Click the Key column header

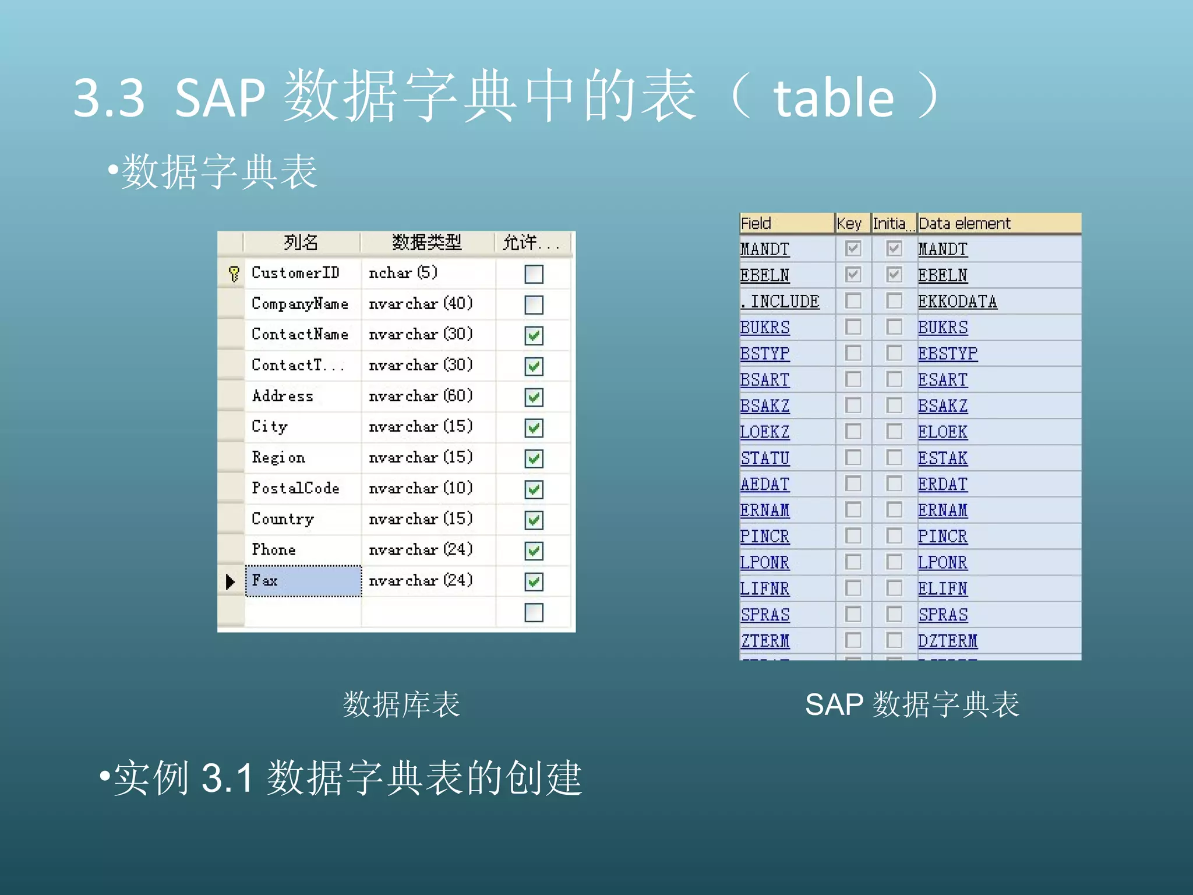(x=853, y=223)
